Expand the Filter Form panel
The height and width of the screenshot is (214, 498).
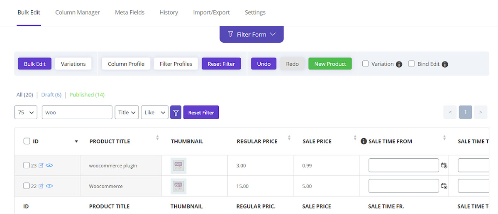tap(251, 34)
